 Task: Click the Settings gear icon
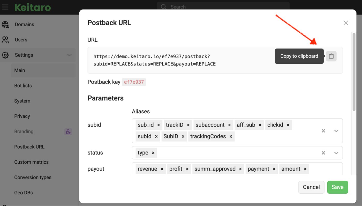(5, 55)
